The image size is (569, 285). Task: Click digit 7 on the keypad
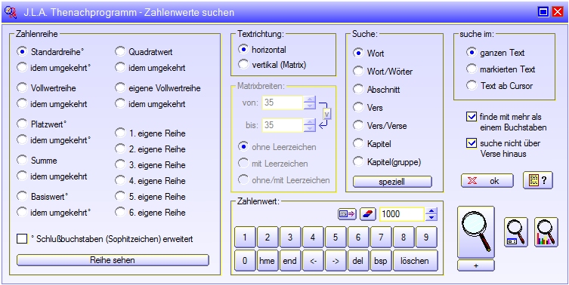381,237
